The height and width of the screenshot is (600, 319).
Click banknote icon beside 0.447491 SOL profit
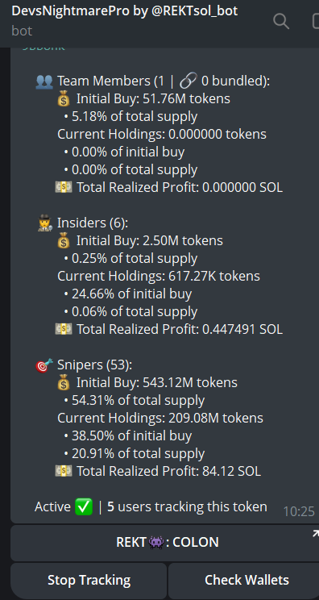pos(64,329)
